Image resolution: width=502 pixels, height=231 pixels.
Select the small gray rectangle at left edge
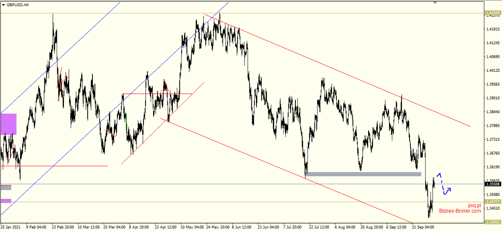click(x=6, y=188)
